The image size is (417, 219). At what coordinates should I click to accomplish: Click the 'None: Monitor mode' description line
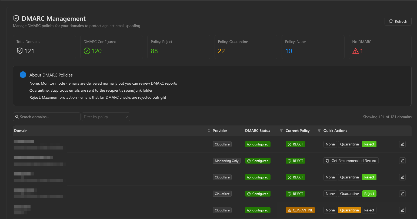tap(103, 83)
